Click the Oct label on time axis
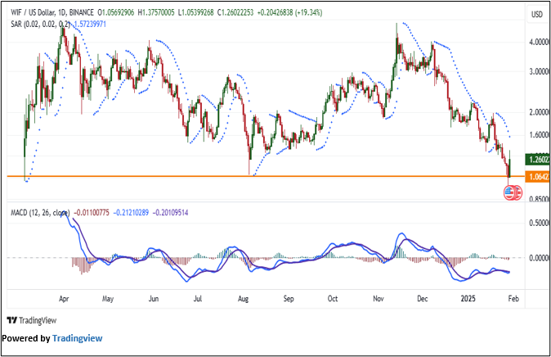 [333, 299]
